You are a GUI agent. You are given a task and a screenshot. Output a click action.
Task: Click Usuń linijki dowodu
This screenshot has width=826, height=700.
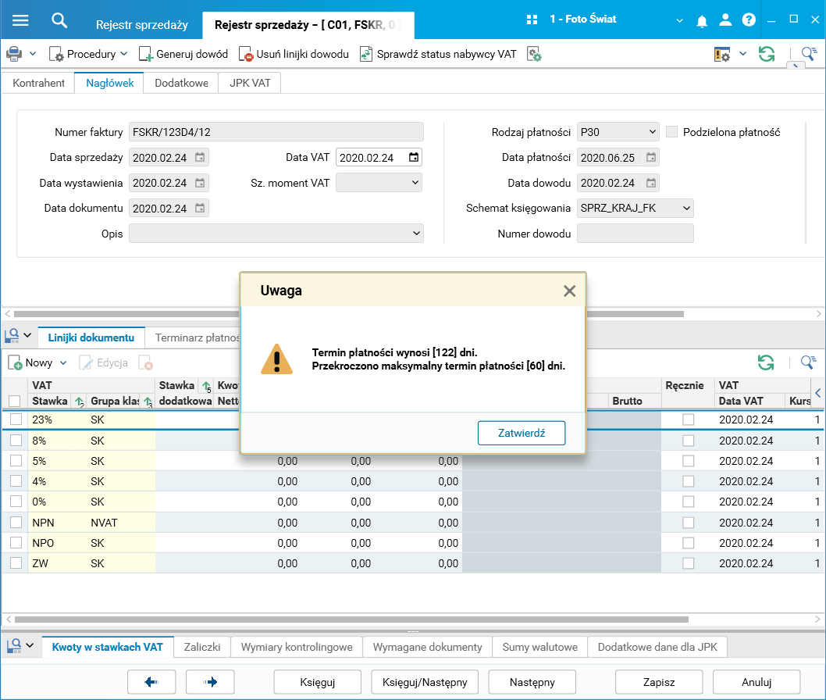(294, 54)
